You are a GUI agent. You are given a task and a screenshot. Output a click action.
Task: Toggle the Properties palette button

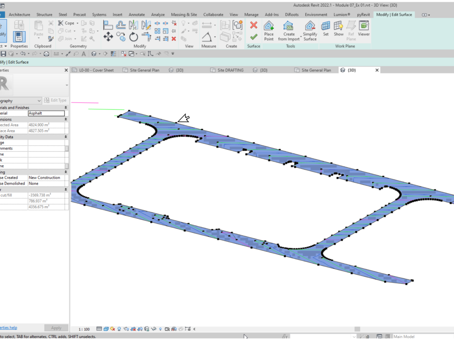19,37
